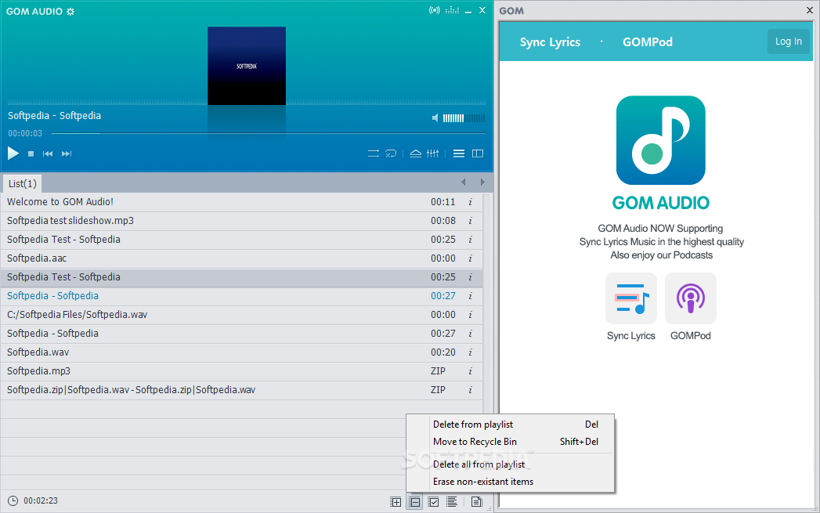Toggle repeat playback mode
Viewport: 820px width, 513px height.
click(391, 154)
